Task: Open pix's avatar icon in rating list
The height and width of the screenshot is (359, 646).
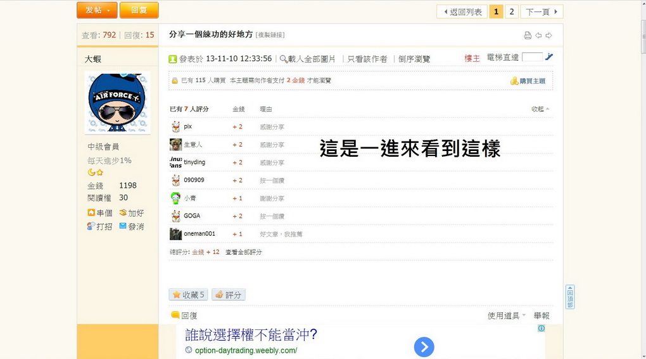Action: click(x=176, y=126)
